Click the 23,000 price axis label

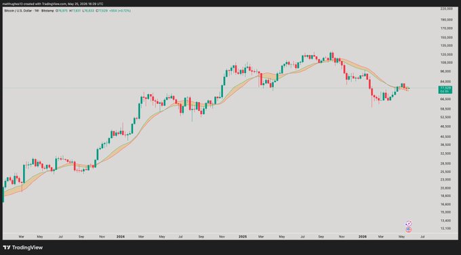(x=446, y=180)
